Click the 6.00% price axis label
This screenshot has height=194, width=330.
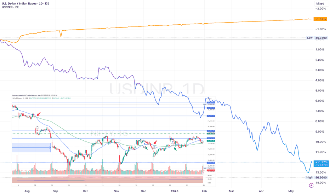(x=320, y=101)
